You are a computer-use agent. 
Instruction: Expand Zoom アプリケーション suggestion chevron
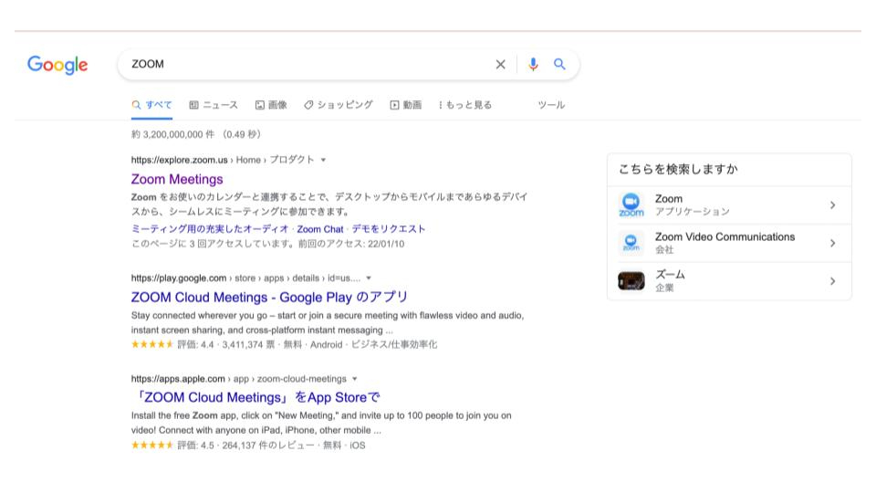coord(832,205)
